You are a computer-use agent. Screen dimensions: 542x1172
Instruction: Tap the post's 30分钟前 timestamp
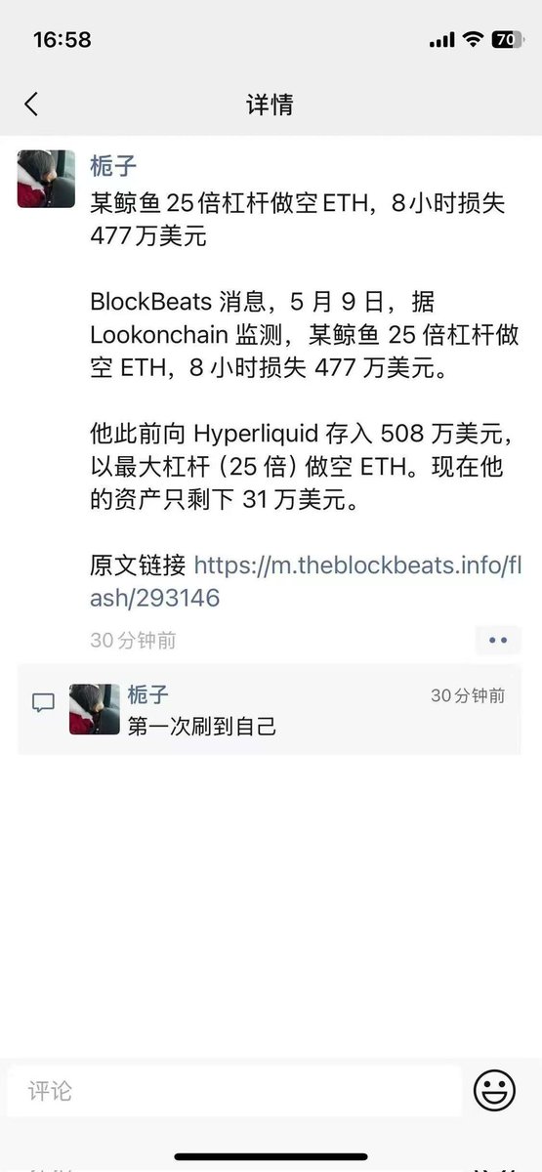(x=133, y=641)
